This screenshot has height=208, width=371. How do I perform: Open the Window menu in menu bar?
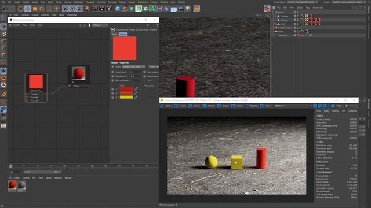[x=164, y=2]
